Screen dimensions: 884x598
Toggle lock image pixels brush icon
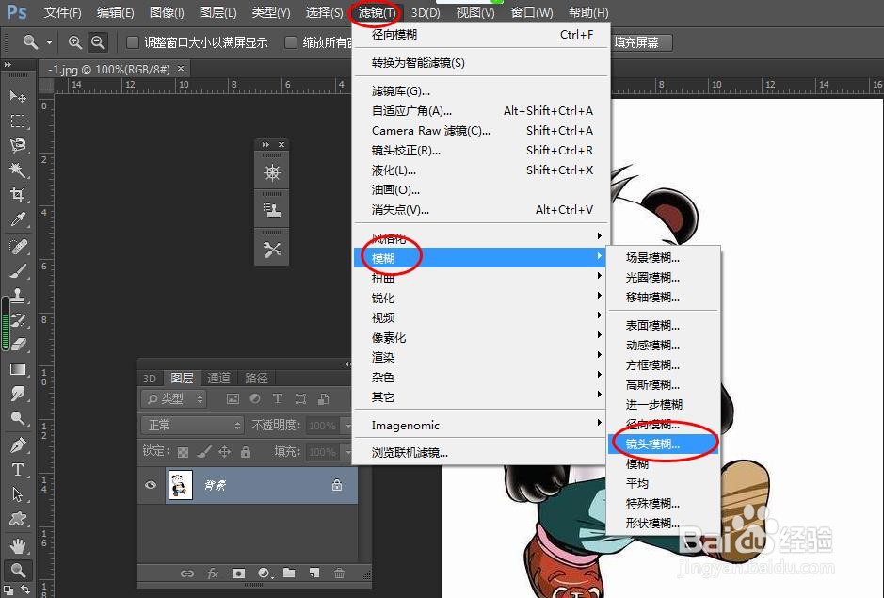(204, 452)
